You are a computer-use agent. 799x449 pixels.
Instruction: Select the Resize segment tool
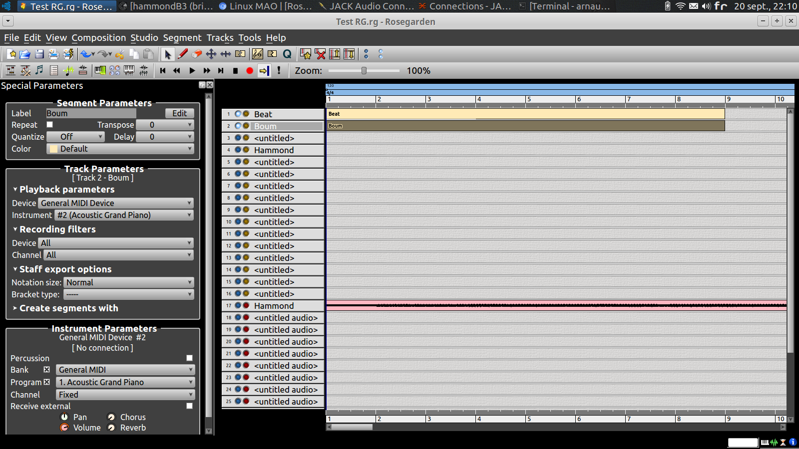pyautogui.click(x=226, y=54)
